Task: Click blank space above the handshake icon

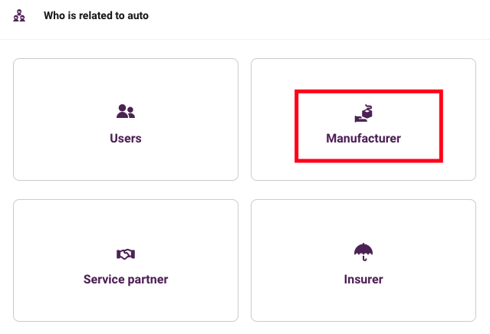Action: (x=126, y=224)
